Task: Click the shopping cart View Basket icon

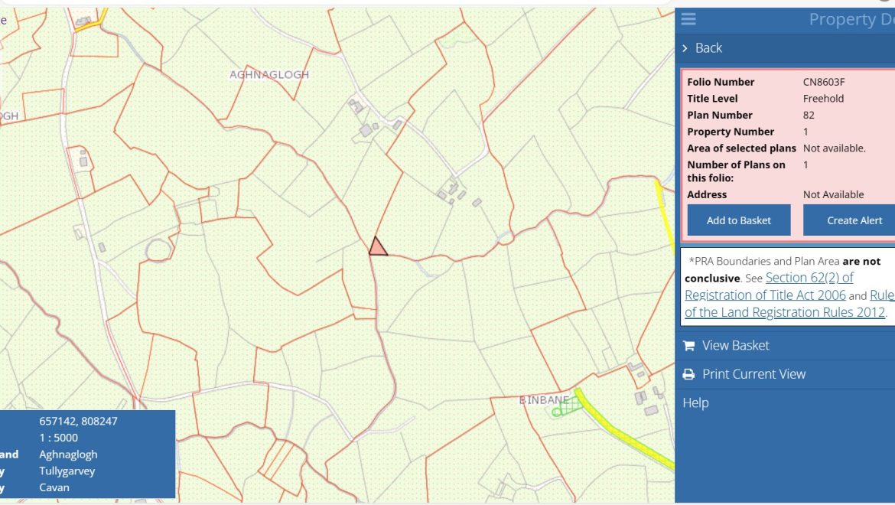Action: (x=688, y=346)
